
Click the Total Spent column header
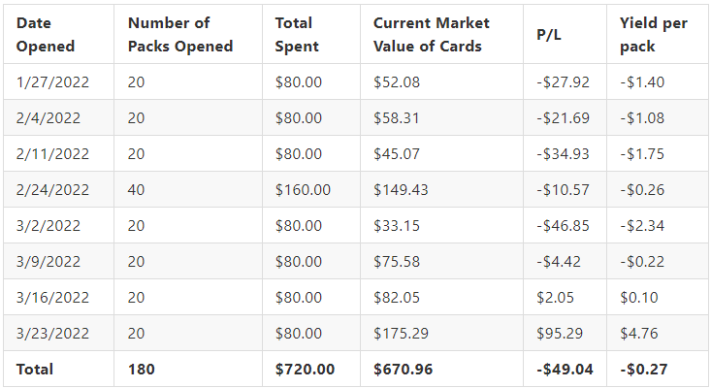click(x=297, y=35)
